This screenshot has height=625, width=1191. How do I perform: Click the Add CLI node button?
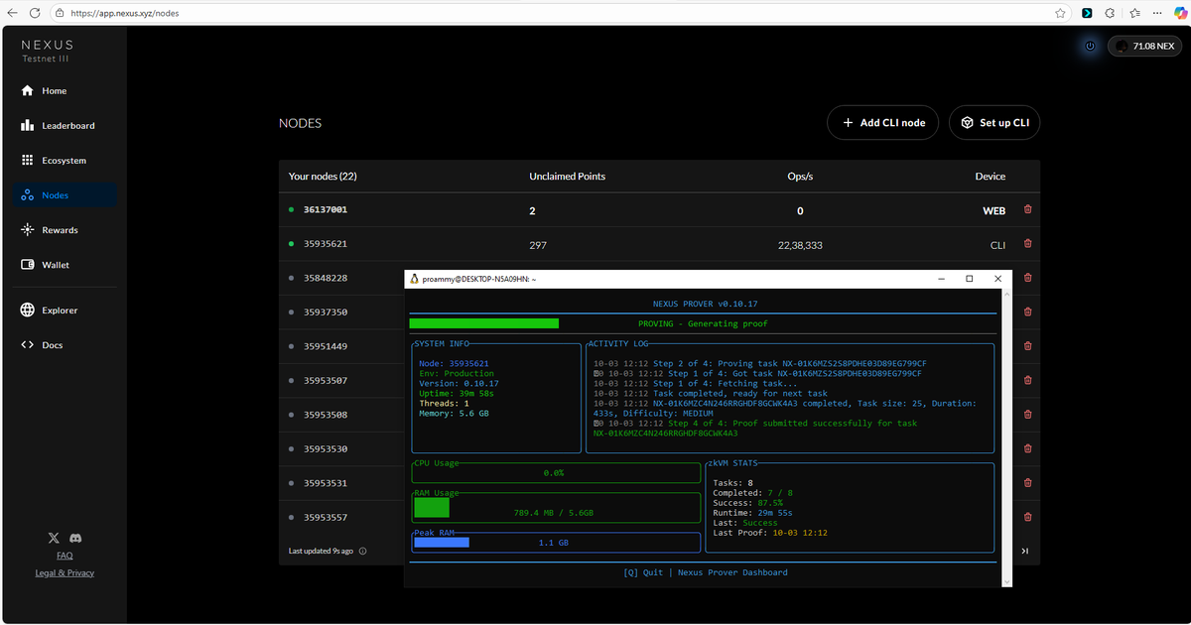882,123
